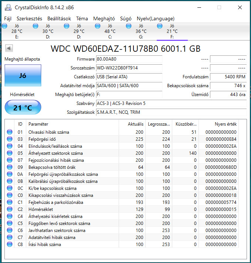Select the C: drive status orb at 48 °C
Image resolution: width=251 pixels, height=263 pixels.
click(x=98, y=26)
